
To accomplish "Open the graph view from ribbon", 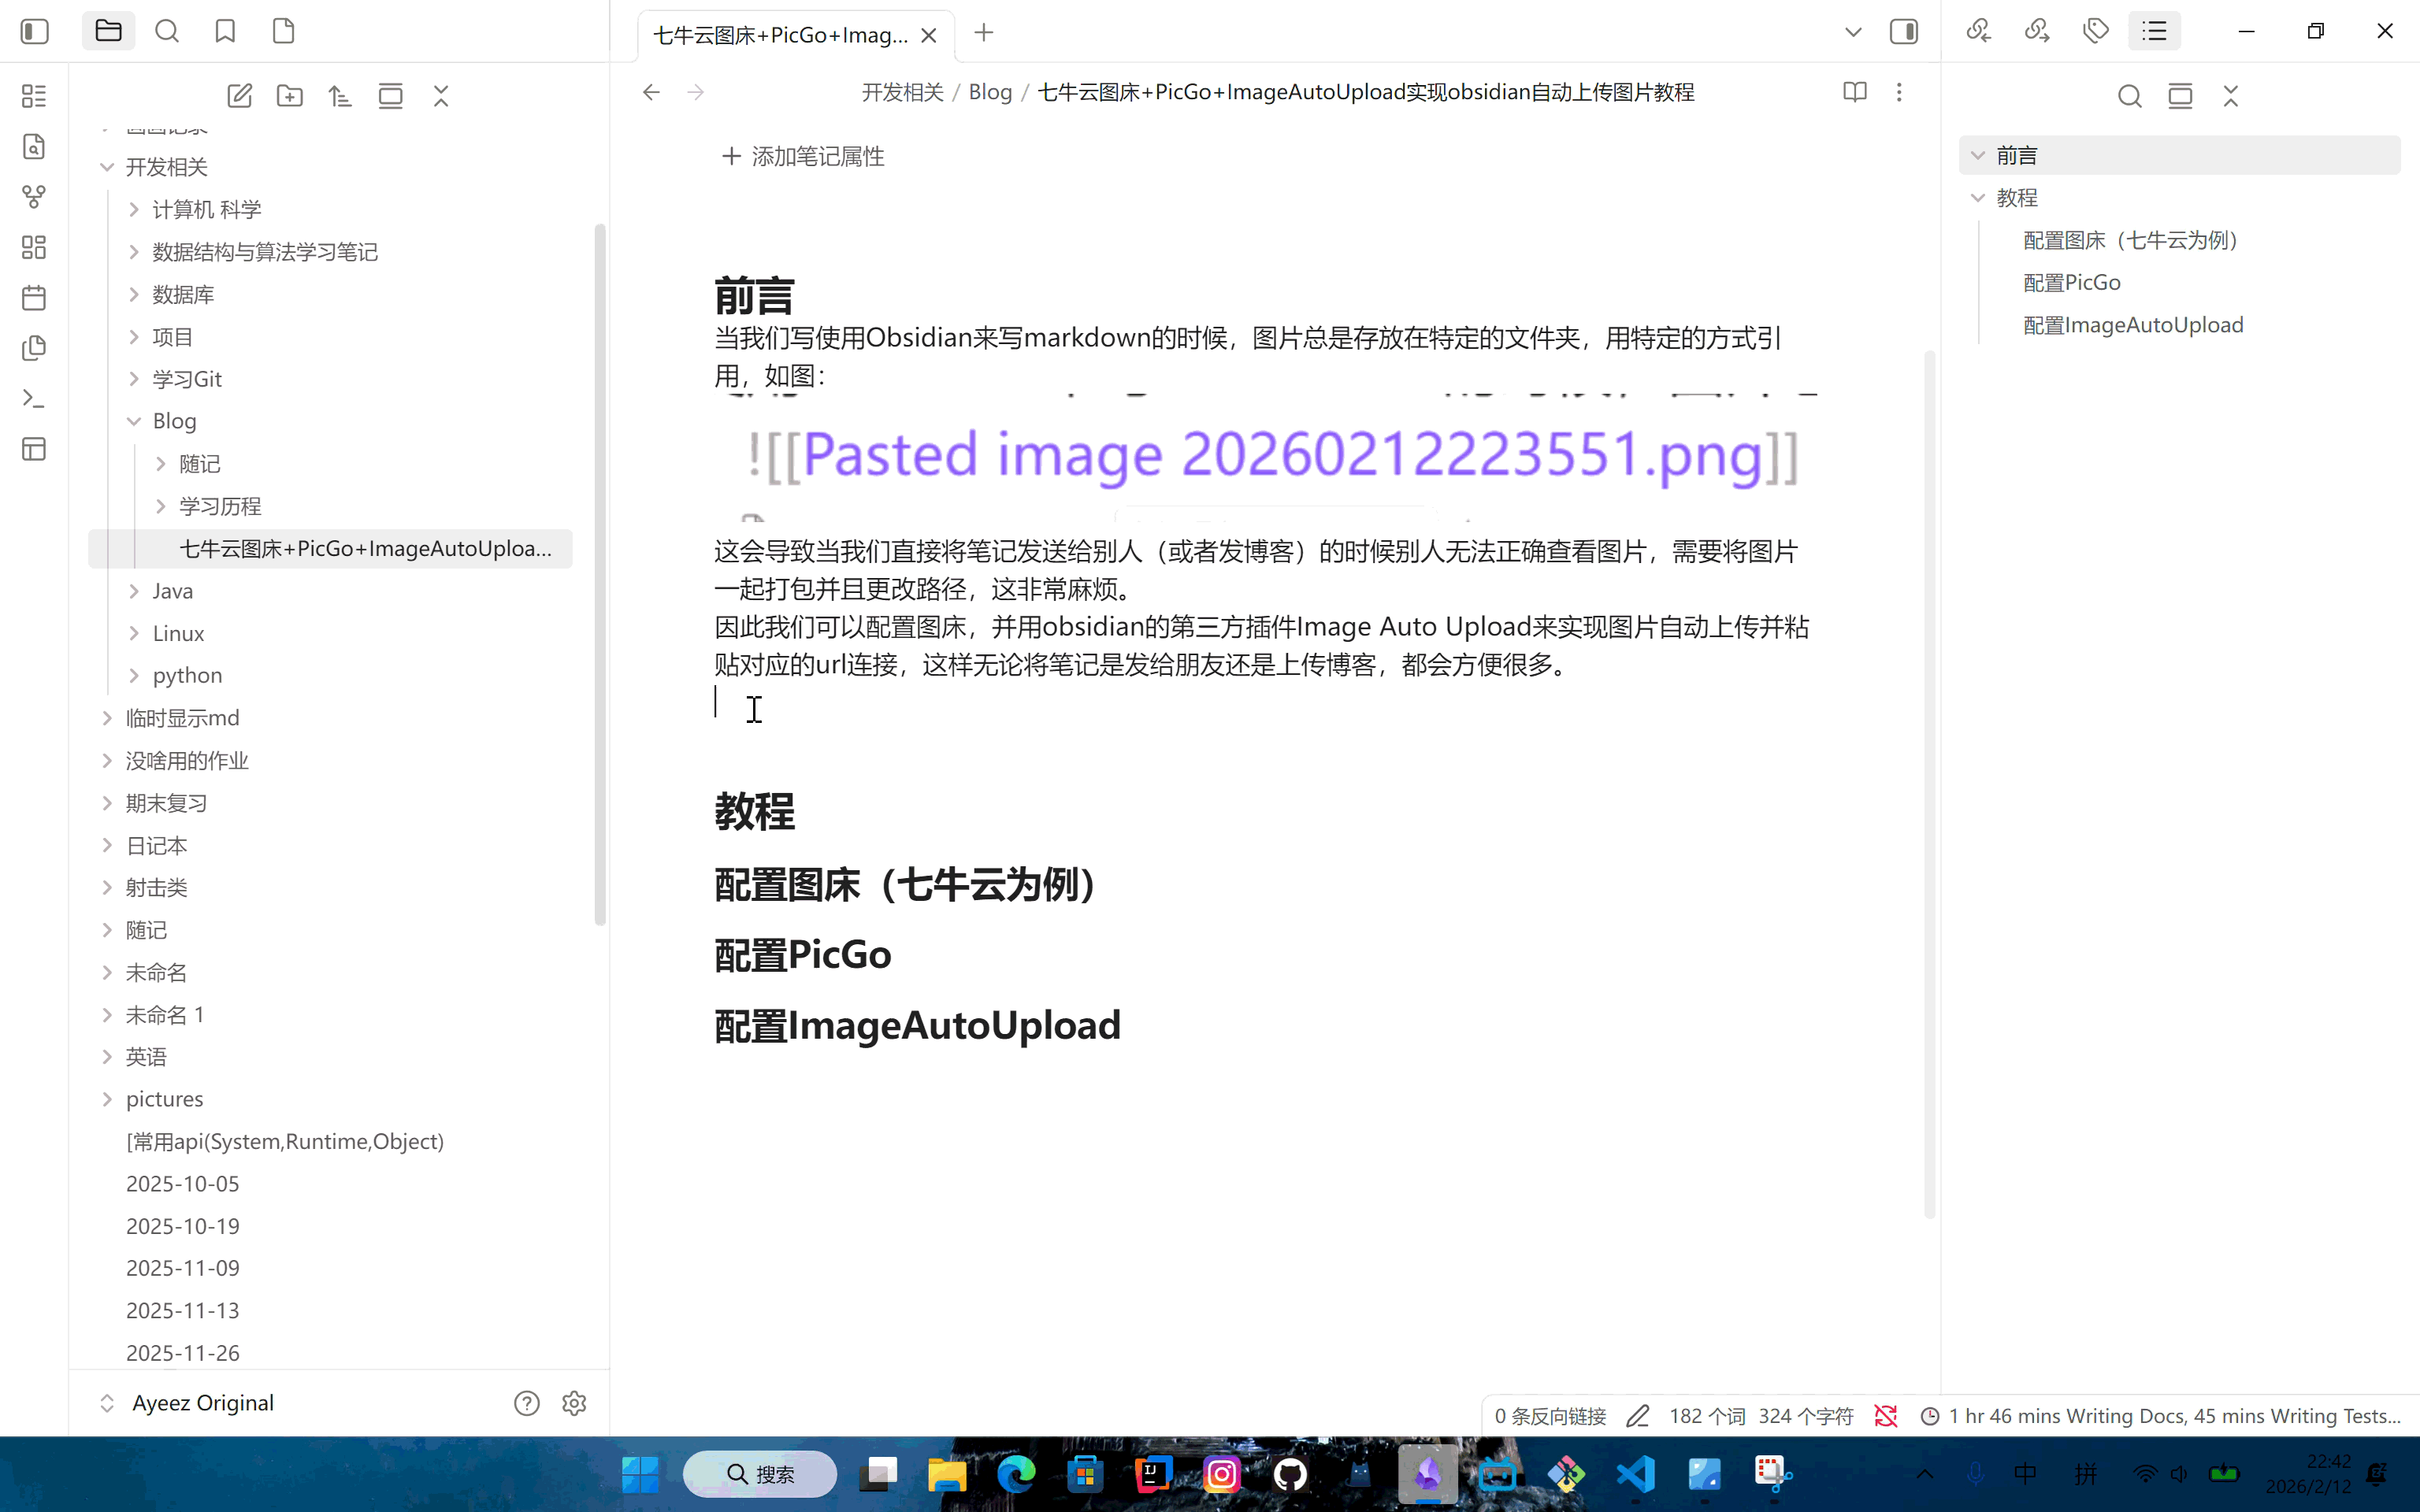I will pyautogui.click(x=34, y=197).
